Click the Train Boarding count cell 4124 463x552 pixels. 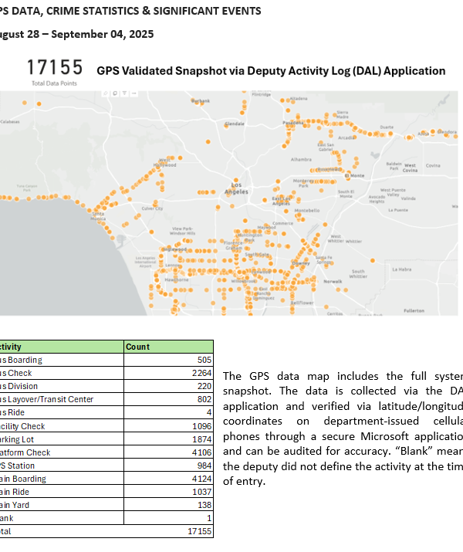point(198,479)
